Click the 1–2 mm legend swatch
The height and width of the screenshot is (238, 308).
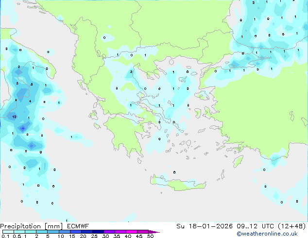[x=31, y=232]
